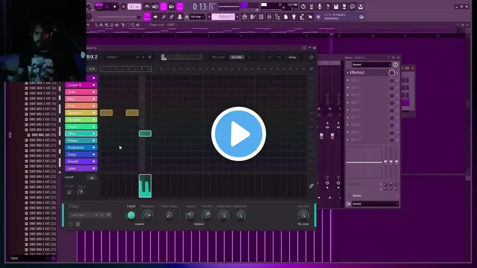Open the browser view icon

pos(277,17)
